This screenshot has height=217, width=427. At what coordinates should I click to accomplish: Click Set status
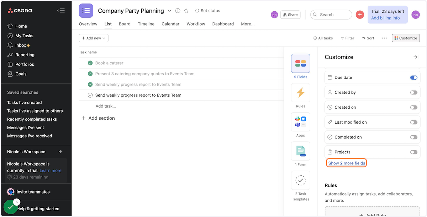pyautogui.click(x=208, y=11)
